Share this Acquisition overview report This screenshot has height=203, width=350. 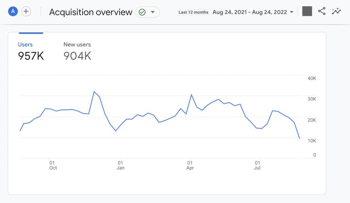pos(322,11)
